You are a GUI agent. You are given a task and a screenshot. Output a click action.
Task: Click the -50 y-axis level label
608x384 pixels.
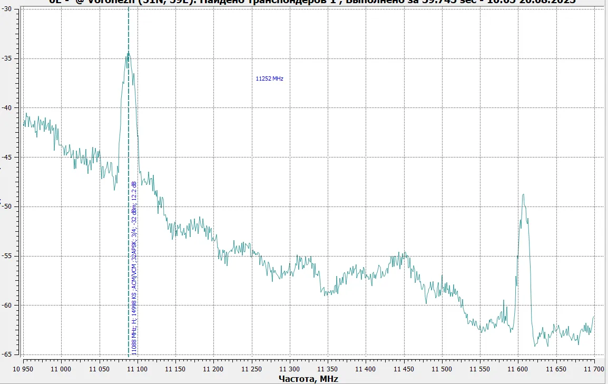tap(9, 206)
